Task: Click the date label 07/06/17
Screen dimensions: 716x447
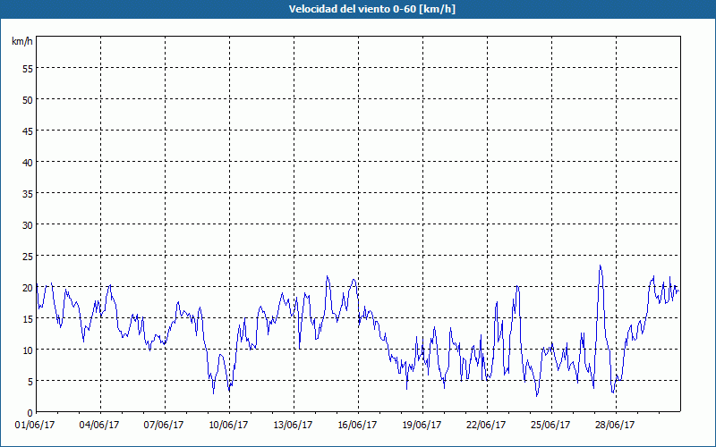Action: 164,426
